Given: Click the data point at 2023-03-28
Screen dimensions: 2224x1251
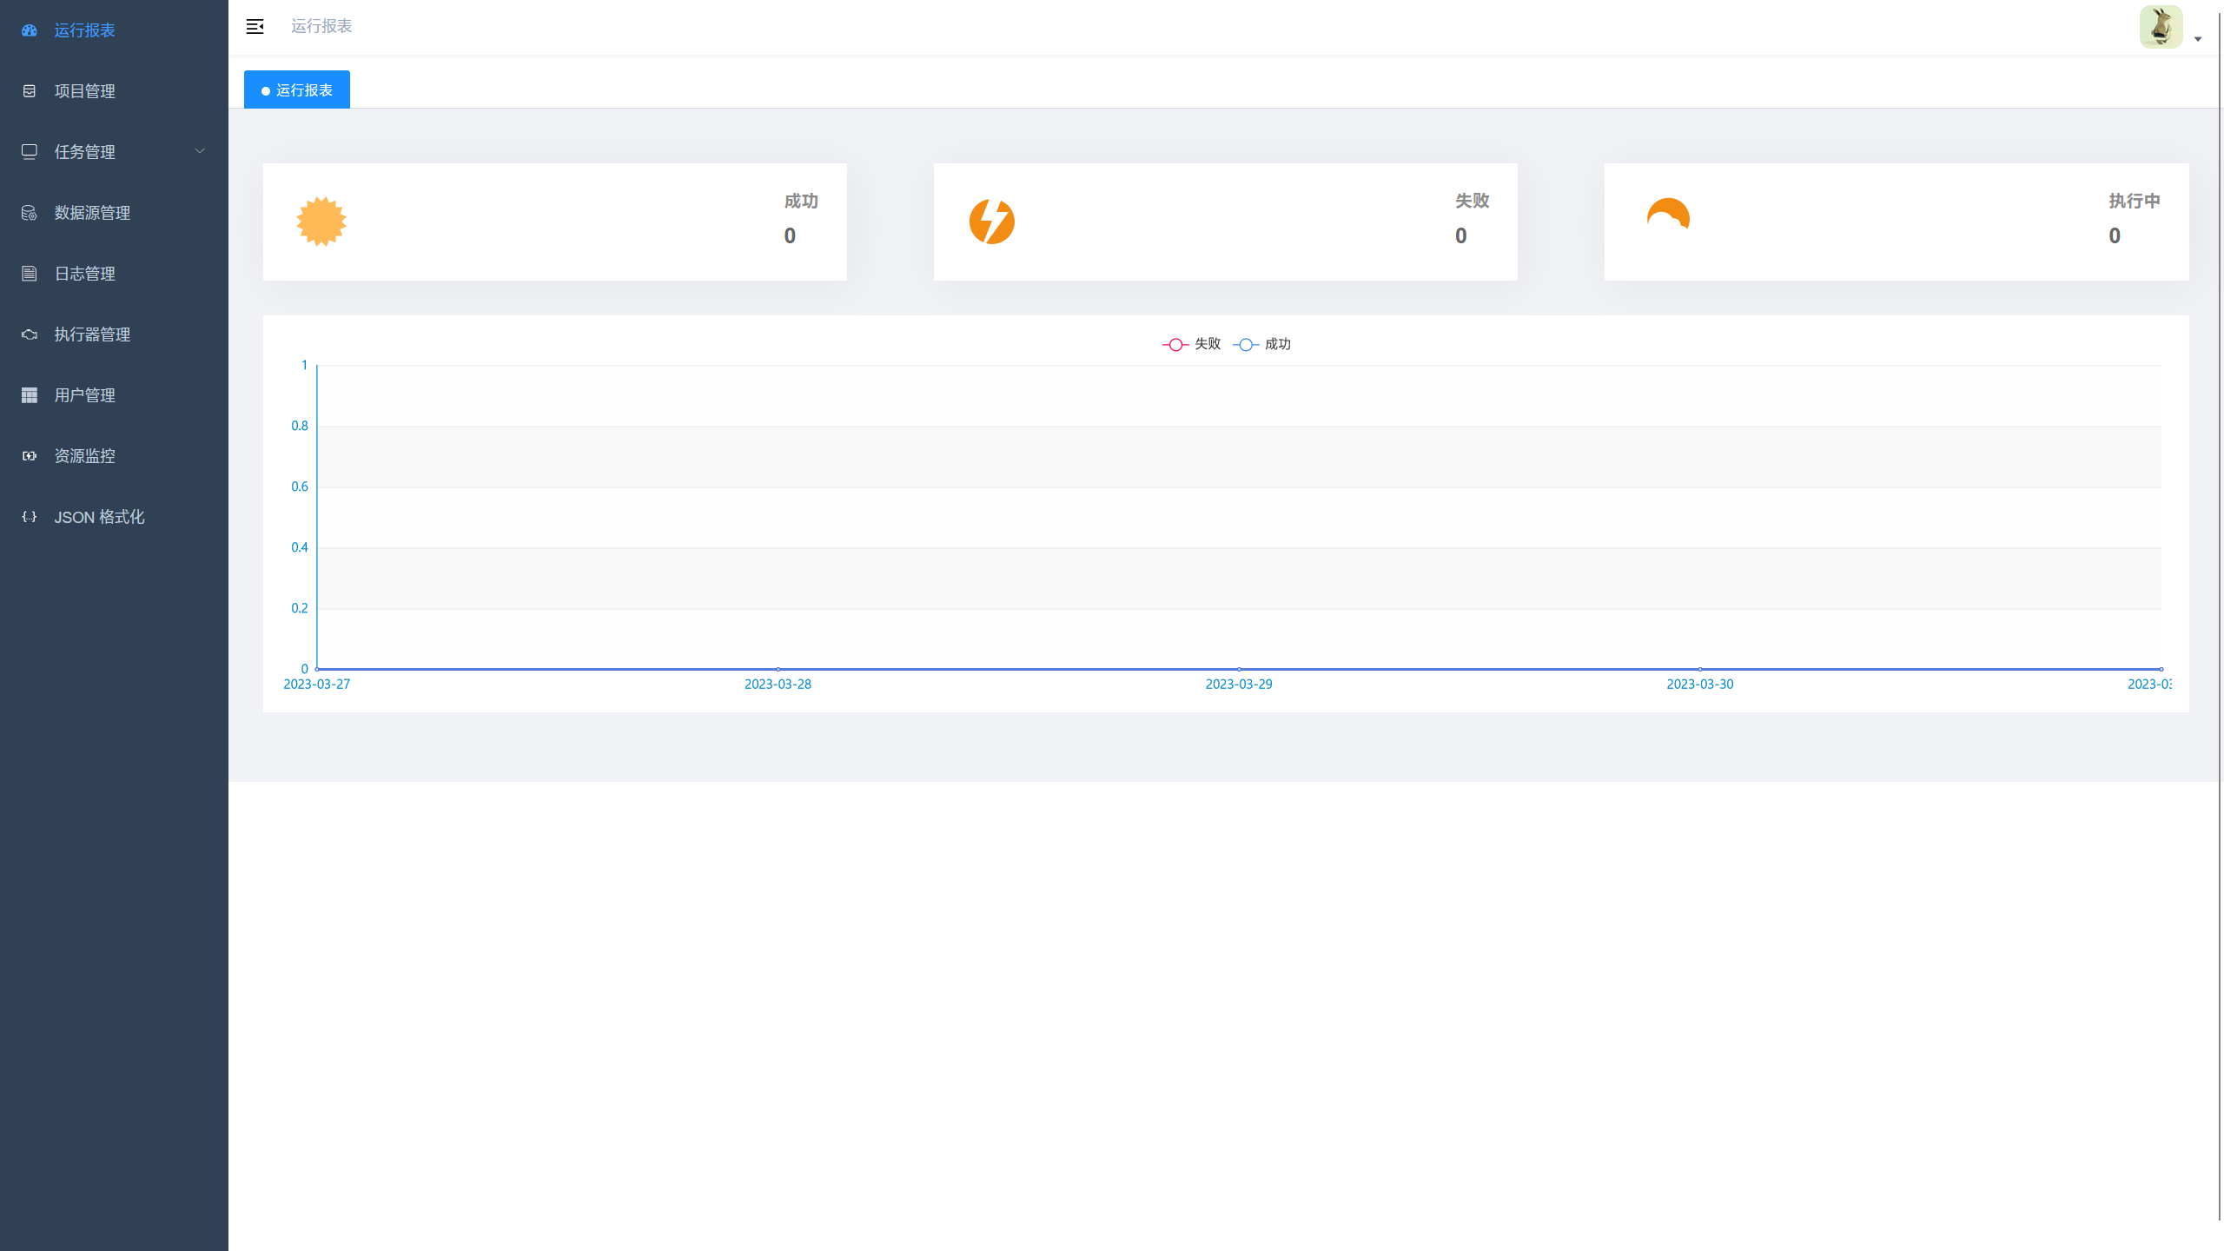Looking at the screenshot, I should tap(778, 669).
